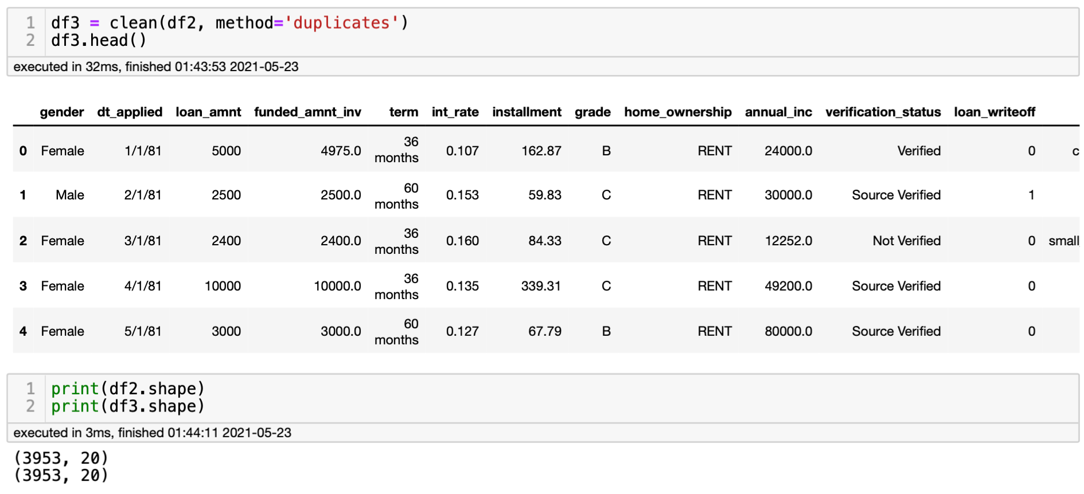Screen dimensions: 1084x494
Task: Click the installment column header
Action: pyautogui.click(x=527, y=112)
